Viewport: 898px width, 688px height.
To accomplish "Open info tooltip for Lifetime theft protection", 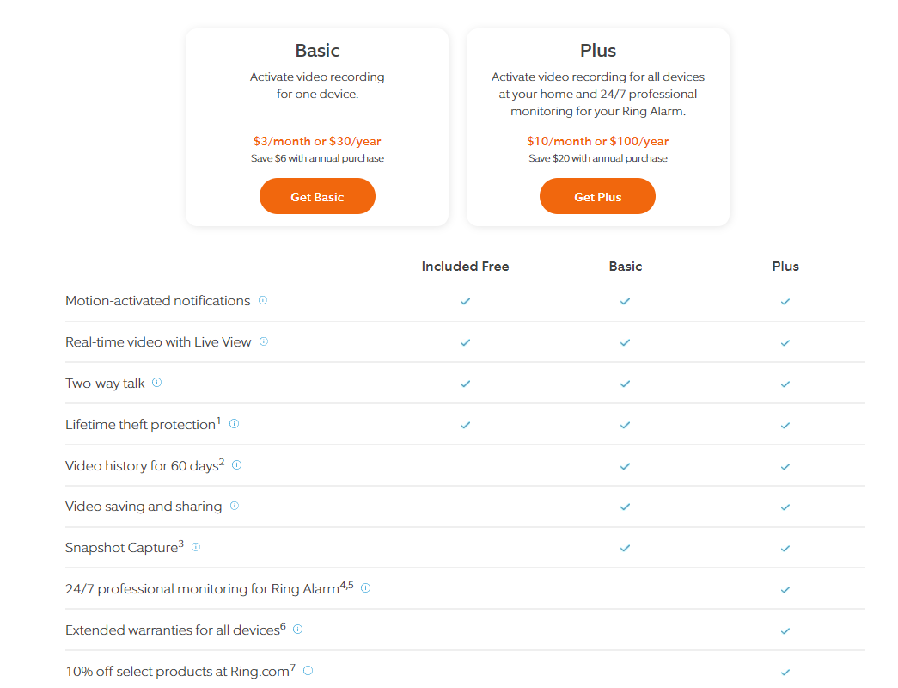I will point(234,423).
